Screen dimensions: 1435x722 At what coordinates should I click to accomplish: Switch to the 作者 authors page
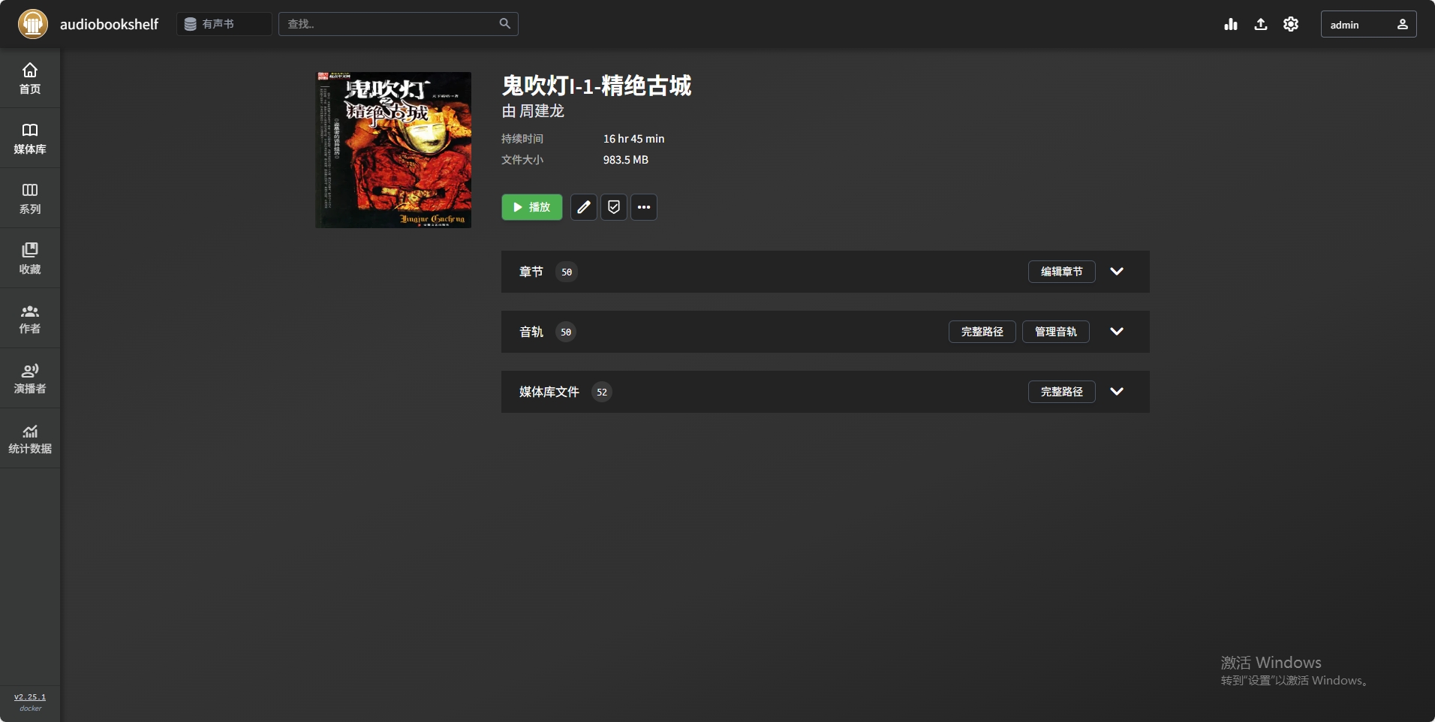(30, 318)
